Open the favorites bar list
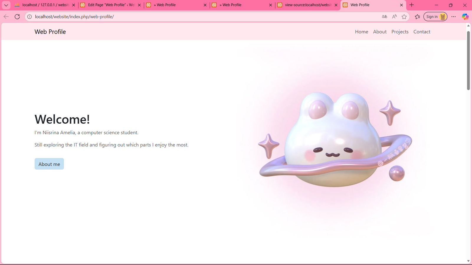 coord(417,16)
